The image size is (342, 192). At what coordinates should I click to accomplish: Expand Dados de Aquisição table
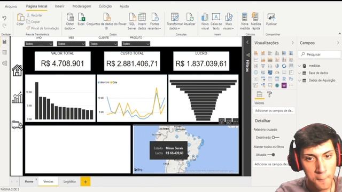[x=300, y=81]
